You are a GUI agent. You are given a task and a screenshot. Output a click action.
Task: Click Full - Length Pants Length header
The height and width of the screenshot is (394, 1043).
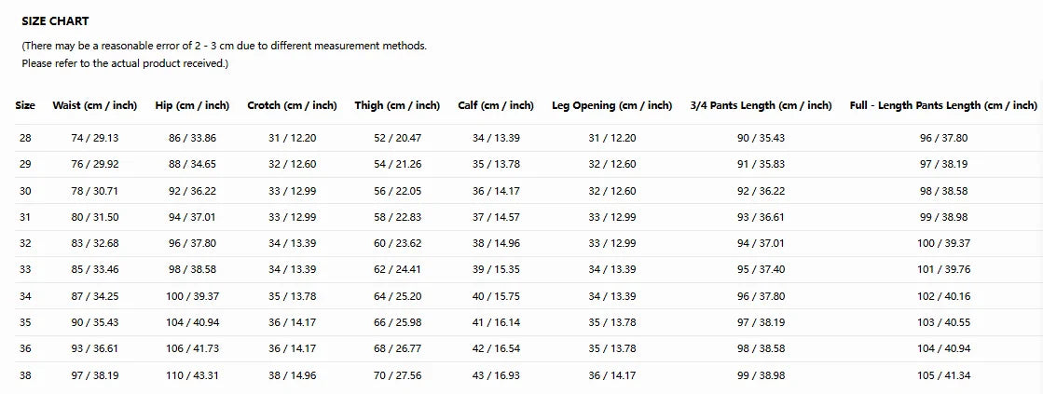tap(943, 105)
